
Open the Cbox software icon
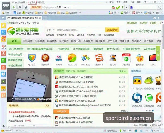[x=153, y=58]
